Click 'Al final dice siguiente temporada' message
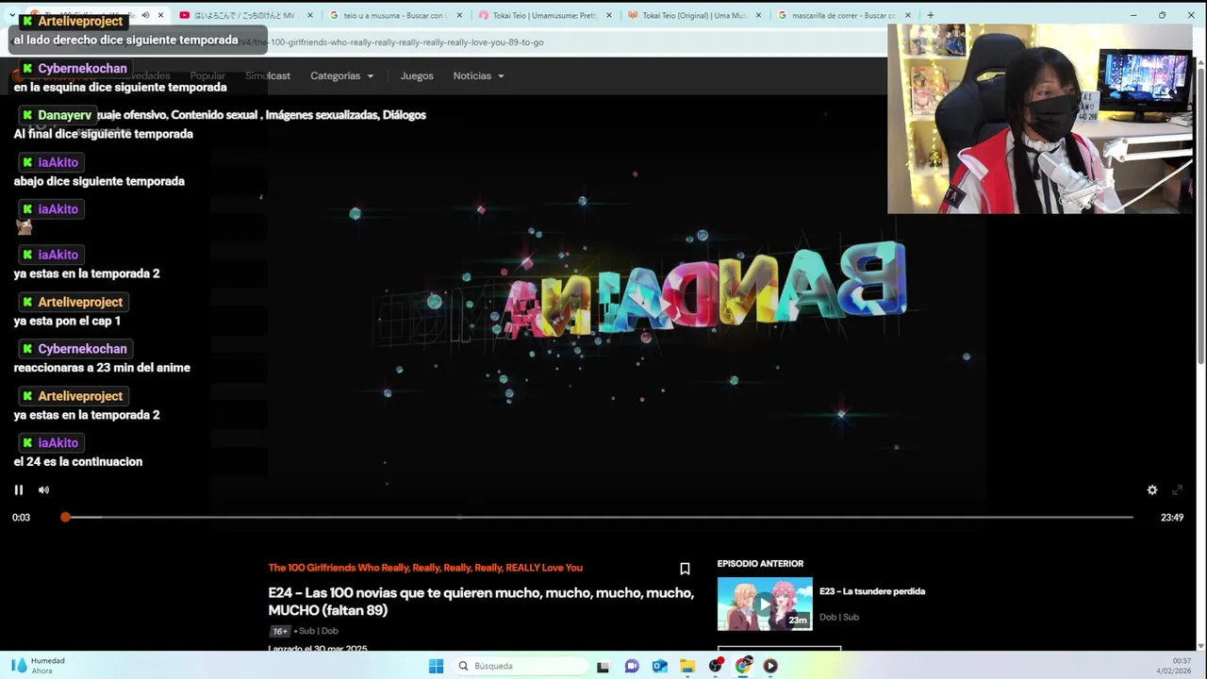The image size is (1207, 679). coord(103,134)
